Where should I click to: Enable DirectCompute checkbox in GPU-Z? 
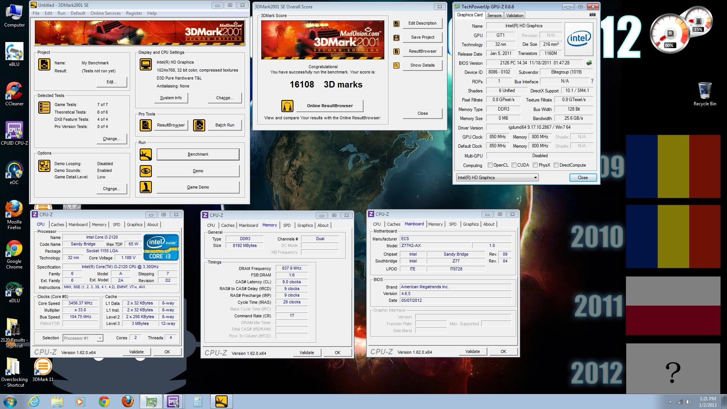(x=556, y=165)
